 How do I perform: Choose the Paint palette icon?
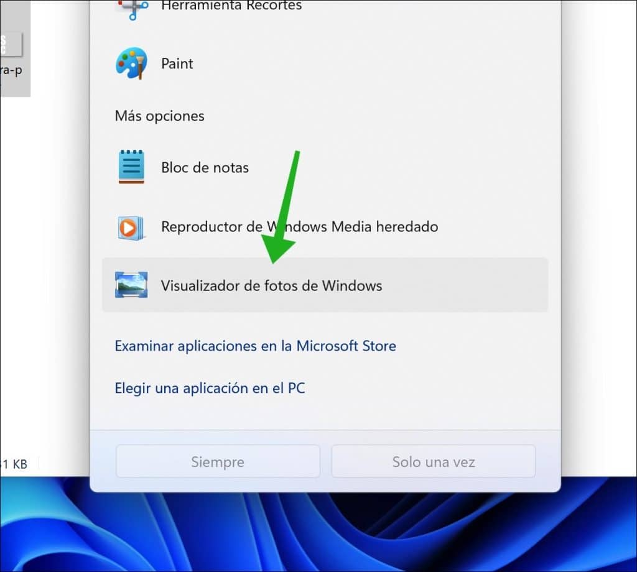131,63
